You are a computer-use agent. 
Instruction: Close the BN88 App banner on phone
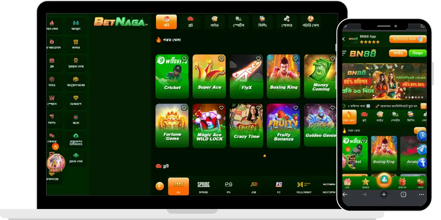pyautogui.click(x=343, y=39)
